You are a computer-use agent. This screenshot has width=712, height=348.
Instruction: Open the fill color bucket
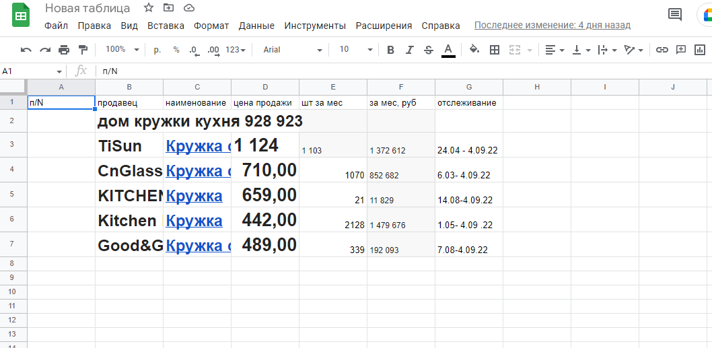474,50
